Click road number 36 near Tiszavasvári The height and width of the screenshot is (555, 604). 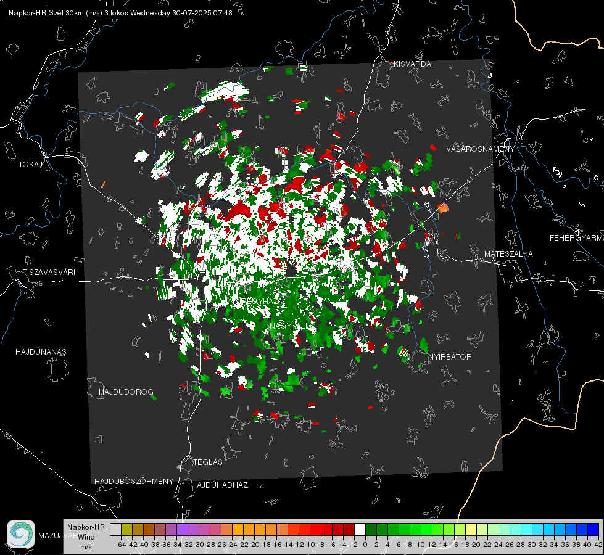(38, 284)
